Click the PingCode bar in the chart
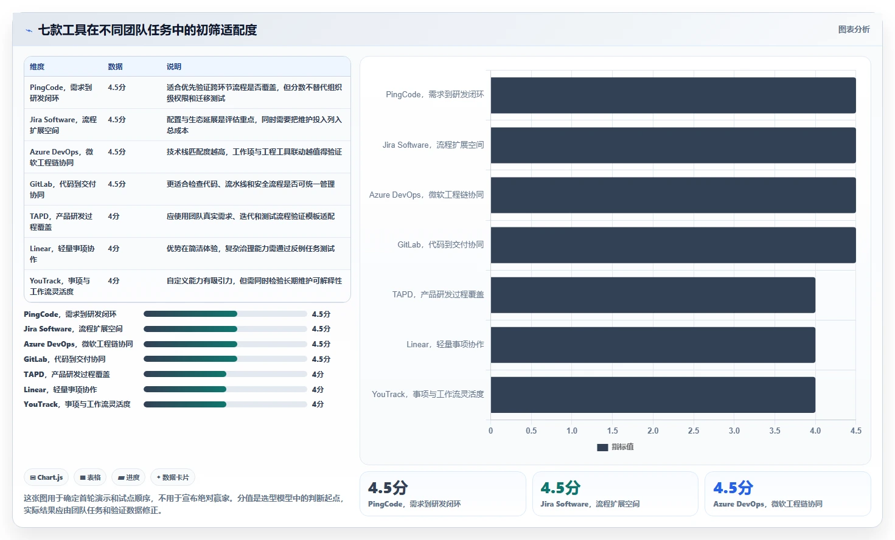The height and width of the screenshot is (540, 895). tap(673, 95)
